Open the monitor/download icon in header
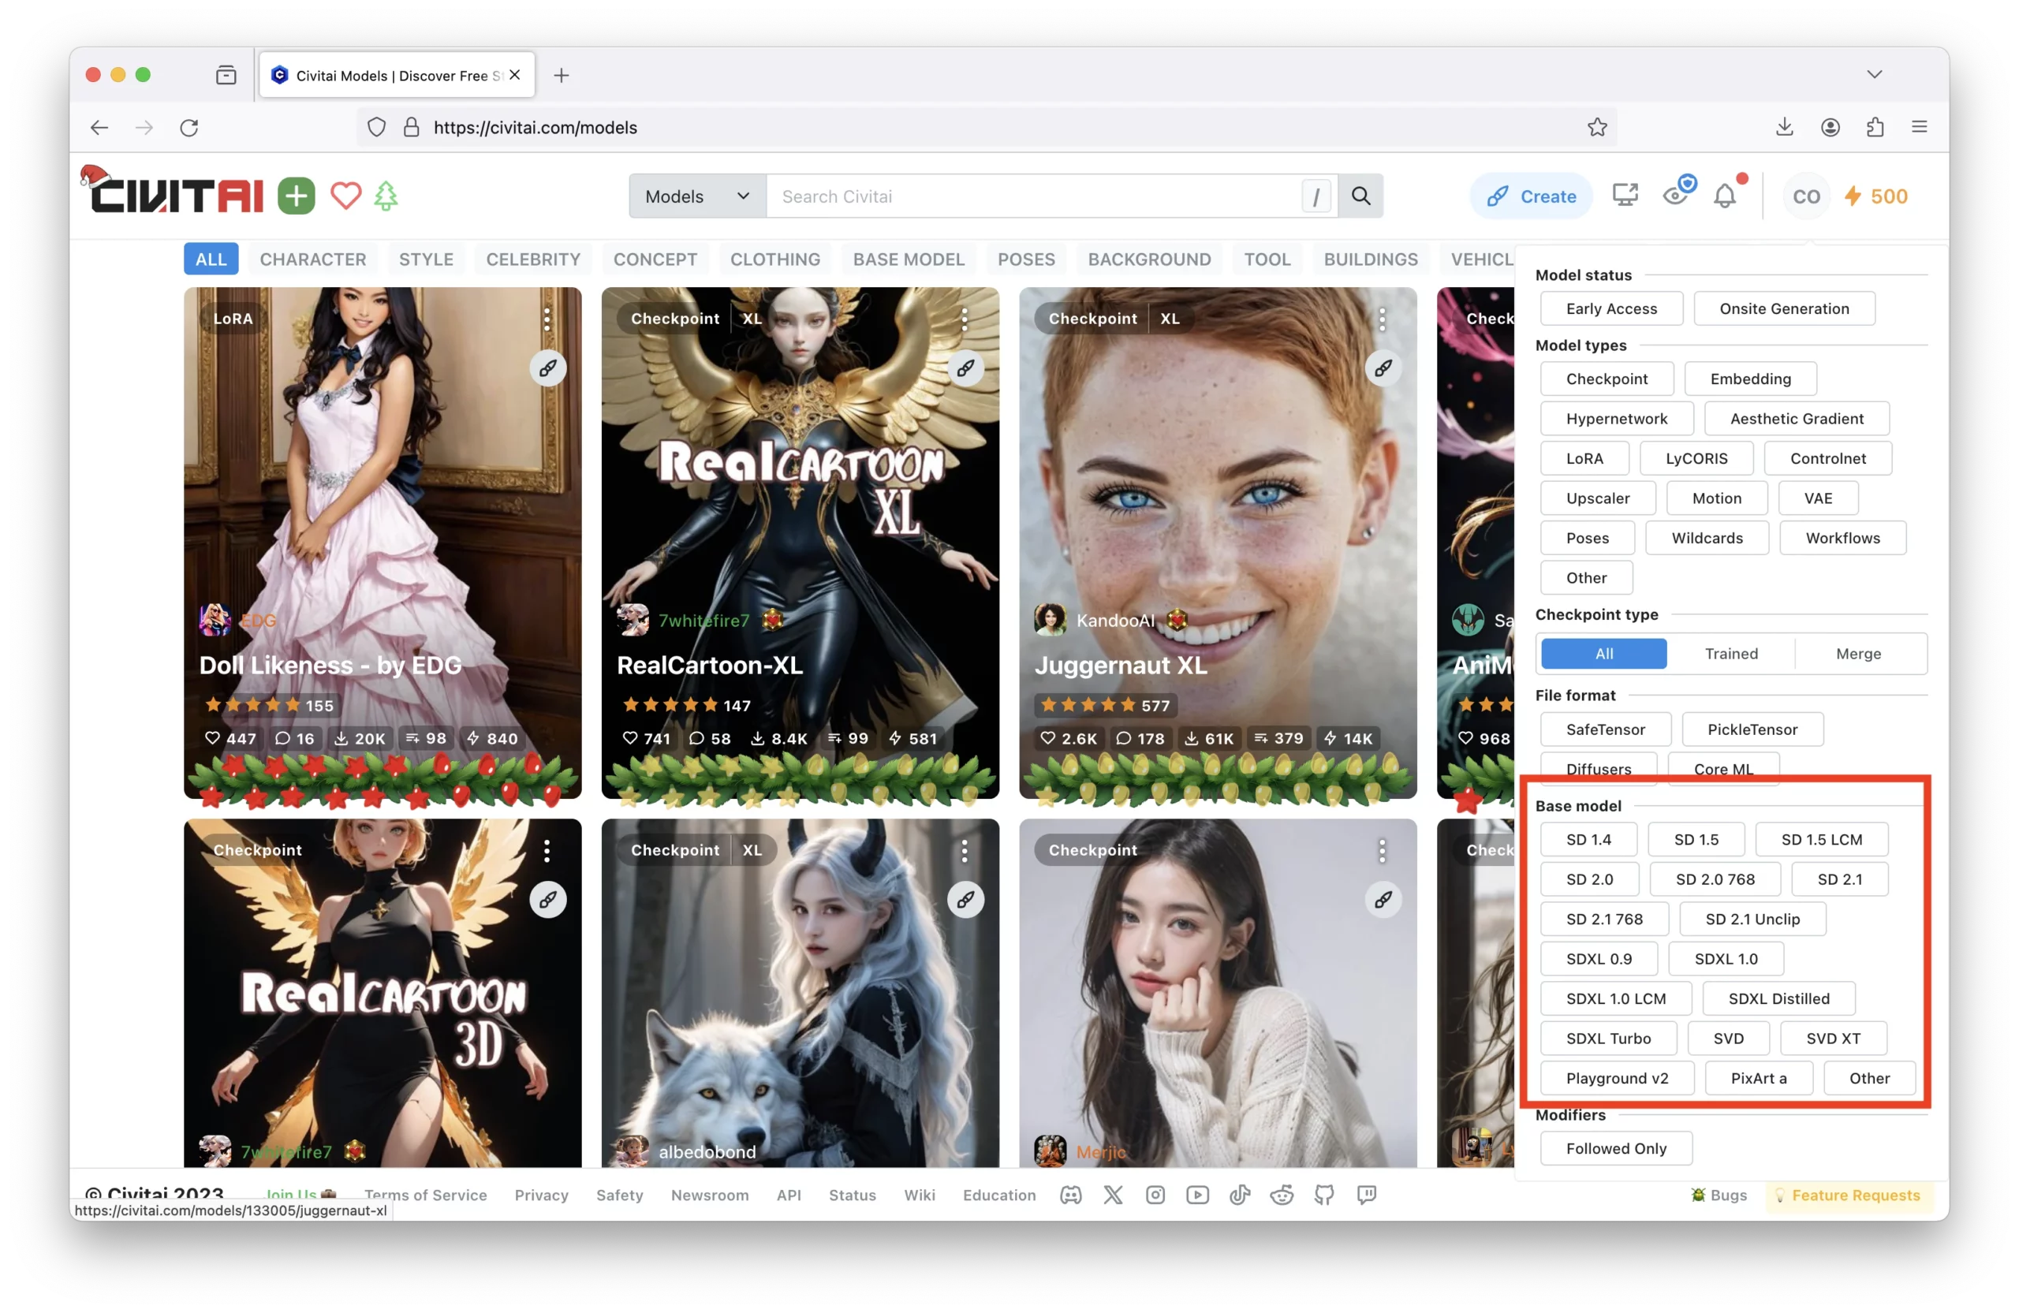The height and width of the screenshot is (1313, 2019). coord(1625,196)
